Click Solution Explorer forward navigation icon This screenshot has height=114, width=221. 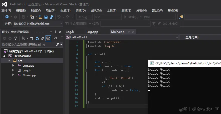pyautogui.click(x=10, y=38)
